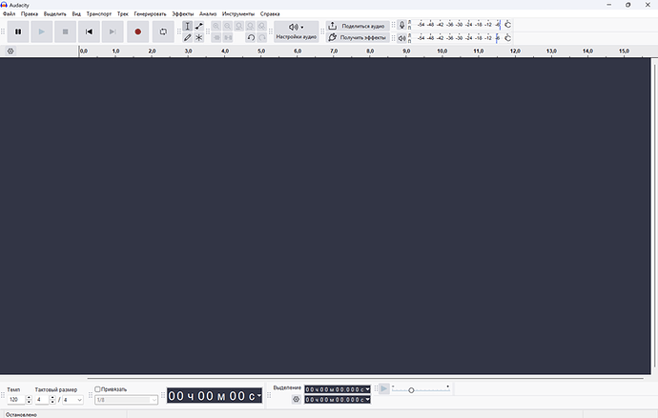Click the 10,0 mark on the timeline ruler
The width and height of the screenshot is (658, 418).
coord(442,51)
